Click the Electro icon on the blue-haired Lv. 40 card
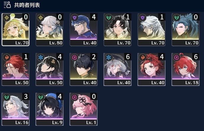This screenshot has width=204, height=131. tap(75, 17)
